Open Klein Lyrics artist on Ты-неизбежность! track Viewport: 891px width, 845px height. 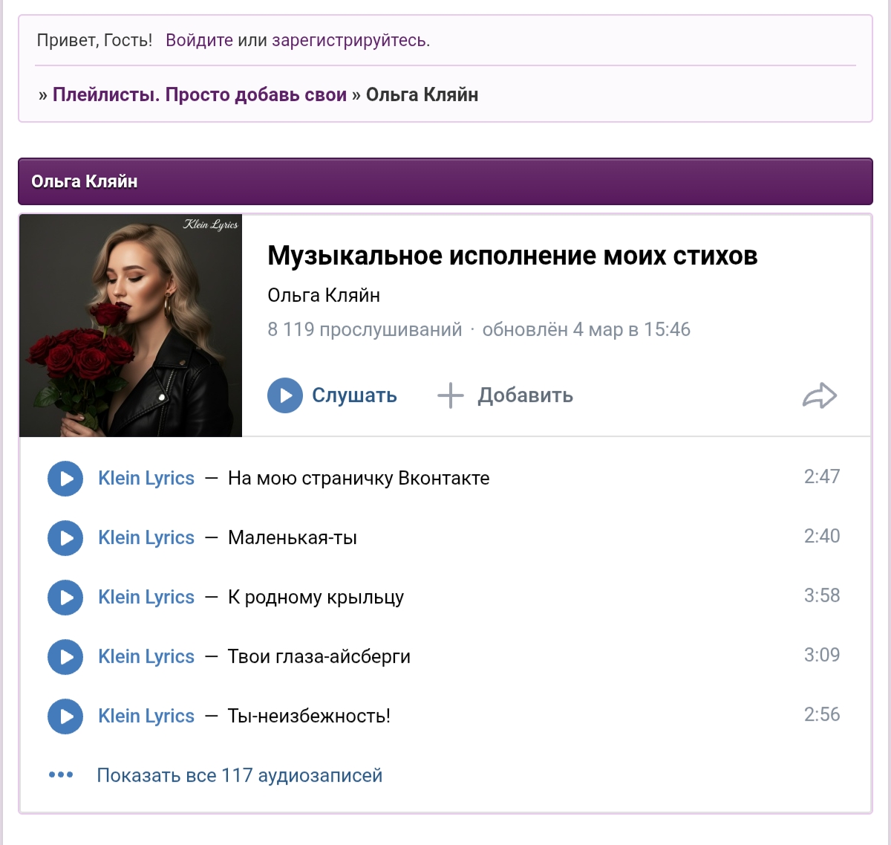(x=146, y=716)
